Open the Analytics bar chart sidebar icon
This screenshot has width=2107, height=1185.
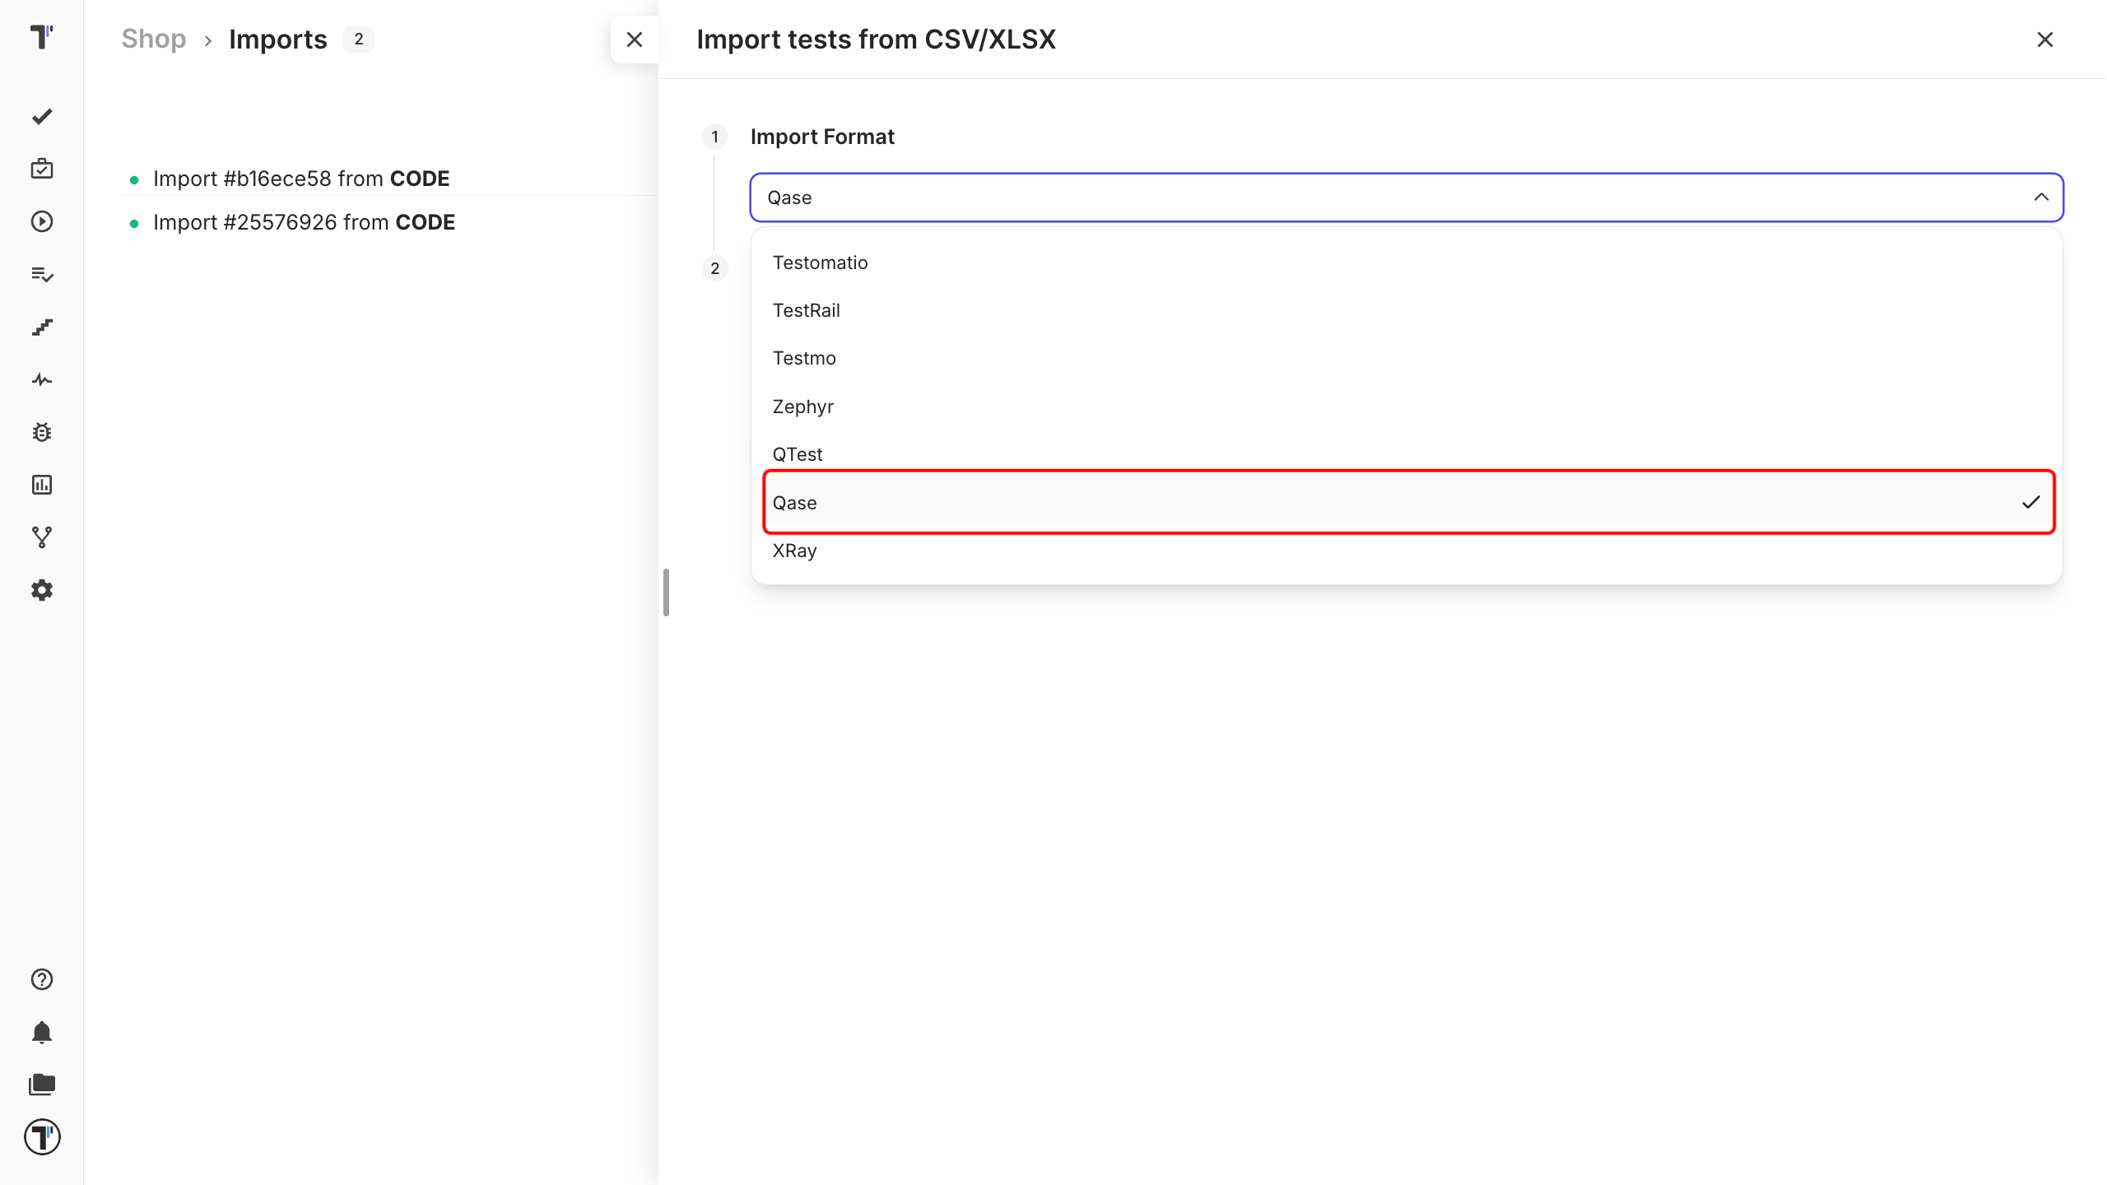pyautogui.click(x=42, y=485)
